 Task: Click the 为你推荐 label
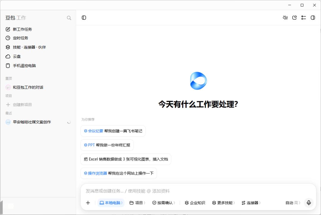[x=88, y=120]
